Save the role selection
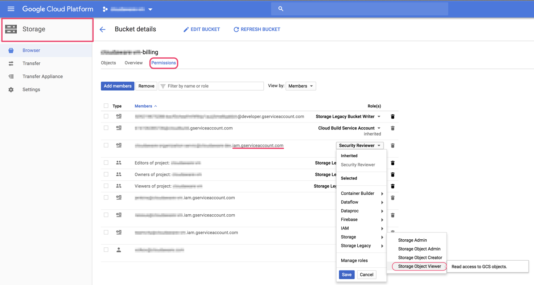 (x=346, y=274)
